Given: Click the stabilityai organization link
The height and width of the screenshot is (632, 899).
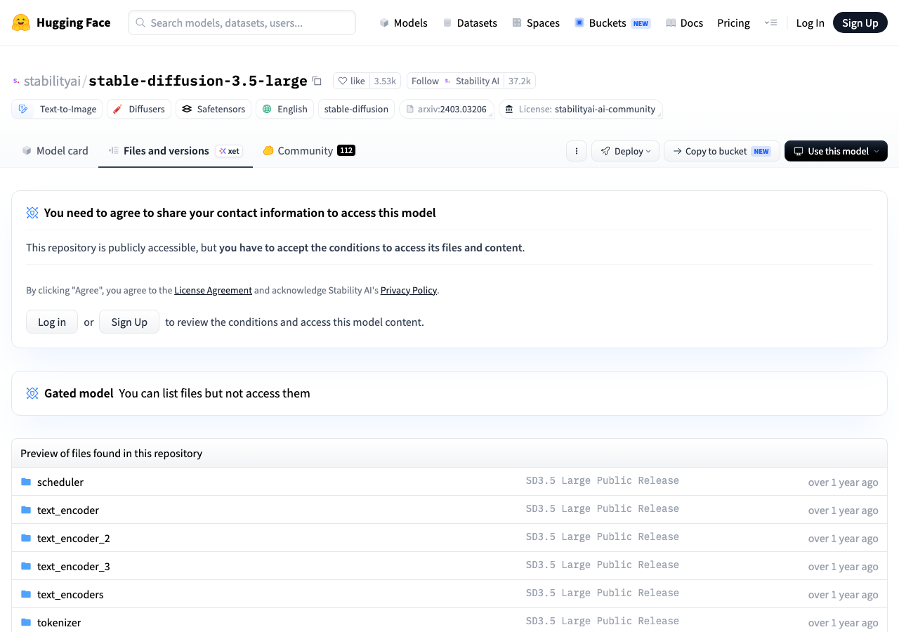Looking at the screenshot, I should (52, 81).
